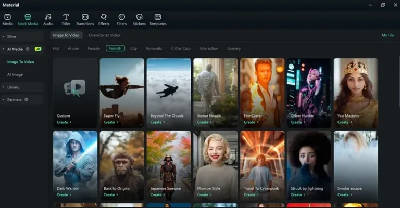
Task: Click Create under Fire Caster
Action: (251, 122)
